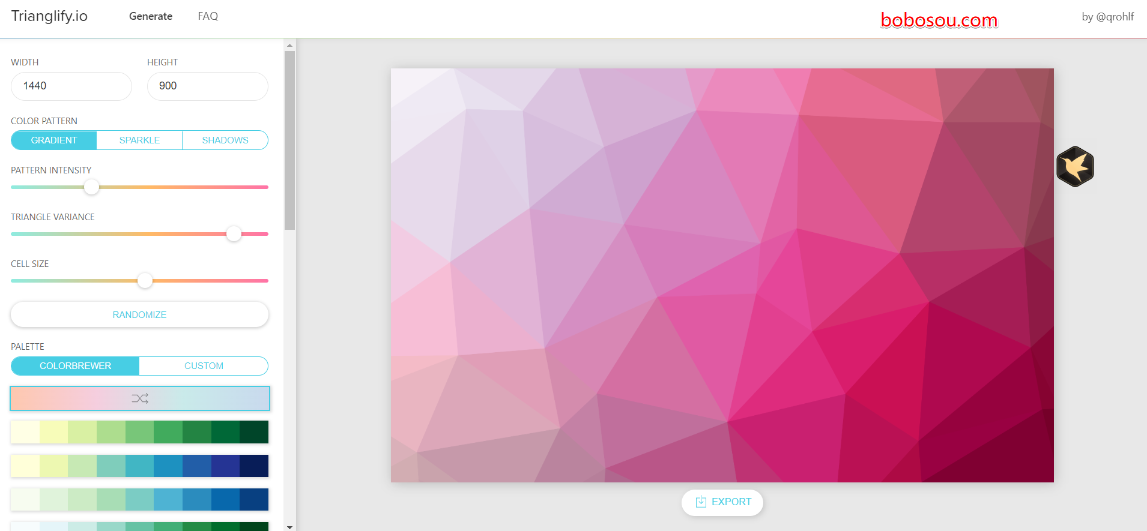Image resolution: width=1147 pixels, height=531 pixels.
Task: Select the Colorbrewer palette tab
Action: coord(75,366)
